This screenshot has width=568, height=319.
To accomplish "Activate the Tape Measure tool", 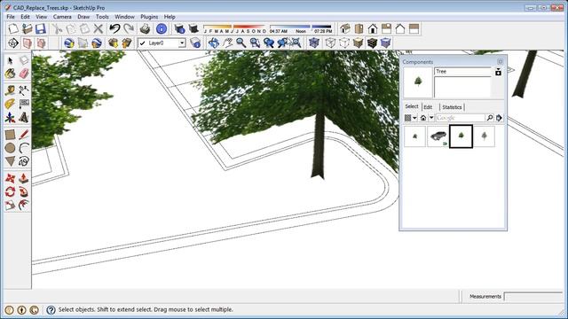I will click(x=10, y=90).
